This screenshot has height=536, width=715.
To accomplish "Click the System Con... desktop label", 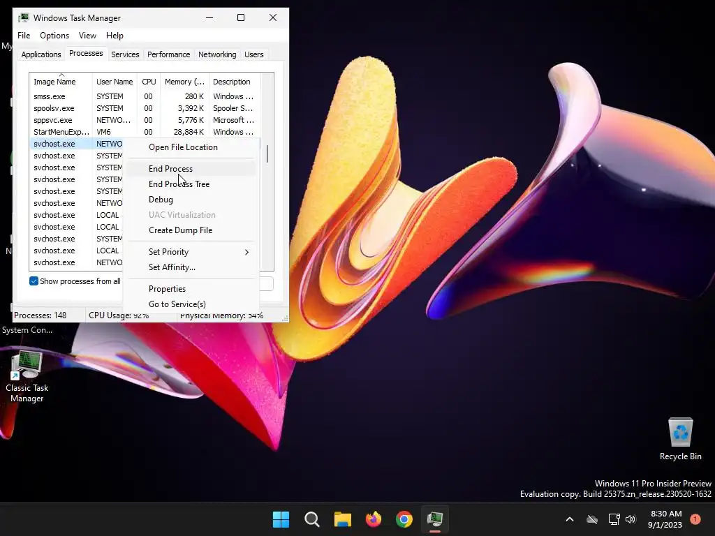I will (27, 330).
